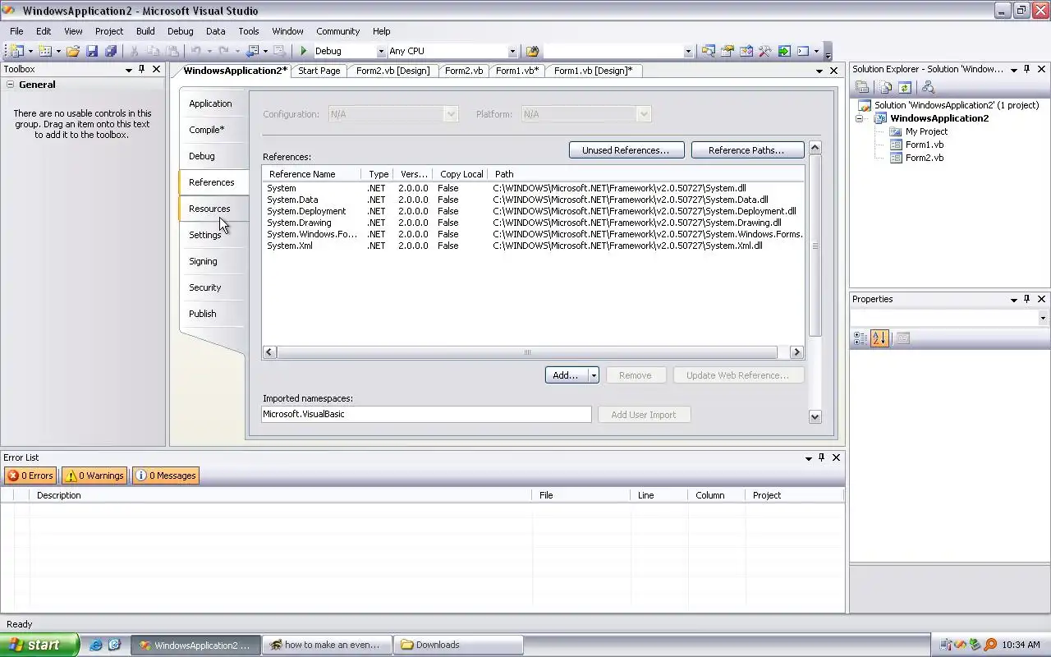Click View Class Diagram icon in Solution Explorer
Viewport: 1051px width, 657px height.
(x=928, y=87)
